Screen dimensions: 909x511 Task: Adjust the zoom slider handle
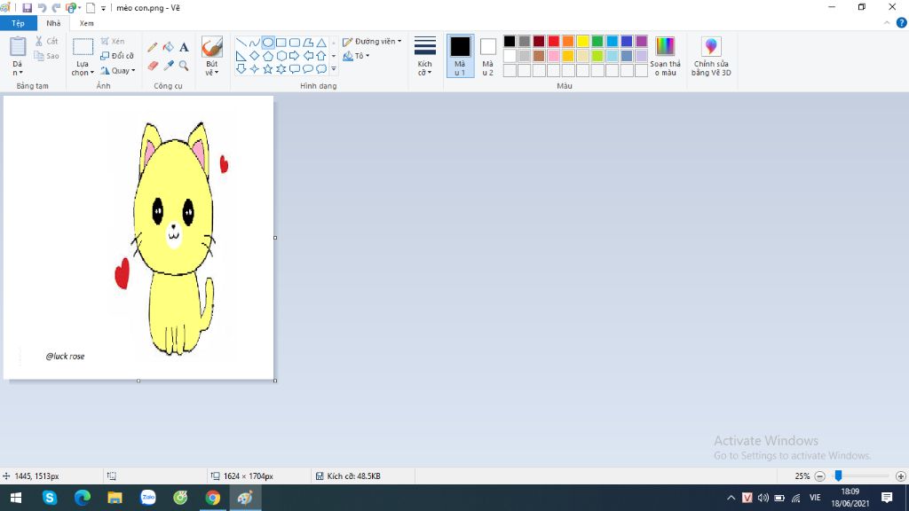click(838, 476)
